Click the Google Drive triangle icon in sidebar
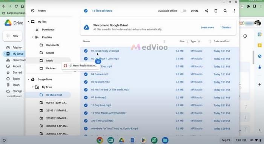The width and height of the screenshot is (264, 144). (33, 79)
